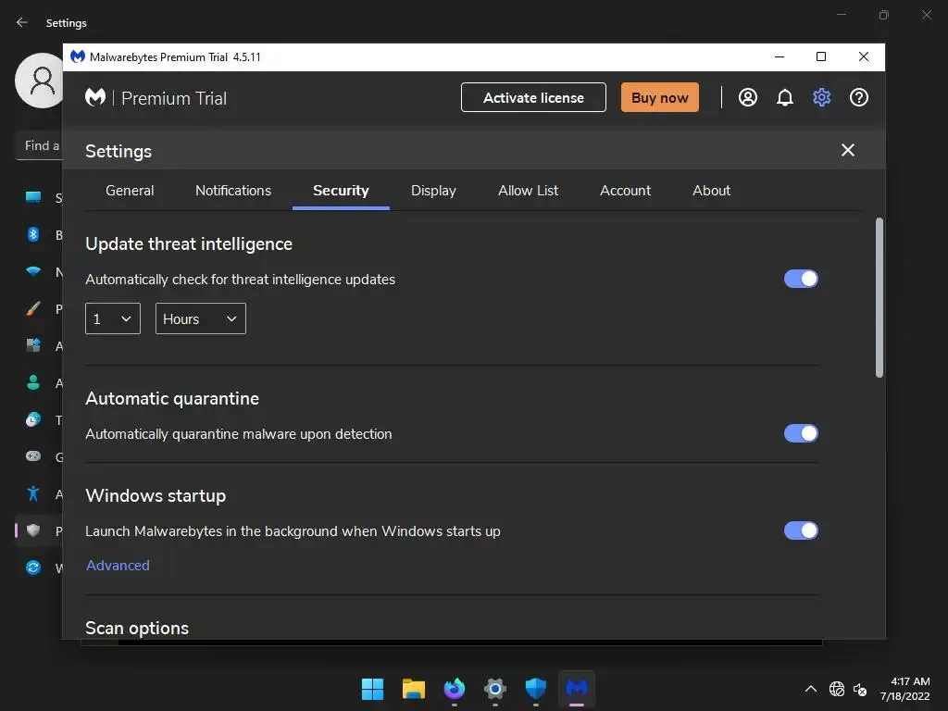This screenshot has height=711, width=948.
Task: Select the Gaming controller icon in sidebar
Action: [x=33, y=456]
